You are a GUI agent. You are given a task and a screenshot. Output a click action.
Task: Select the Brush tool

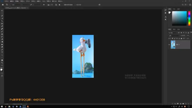coord(2,31)
